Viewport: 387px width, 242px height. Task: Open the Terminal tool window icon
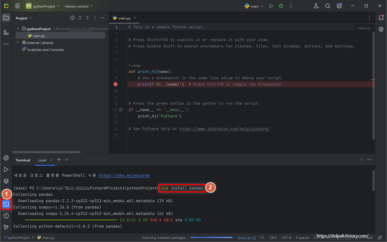[6, 204]
